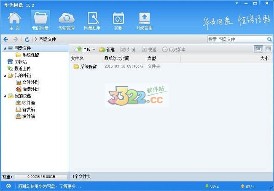Click the date 2016-03-30 09:46:47
274x191 pixels.
point(124,66)
